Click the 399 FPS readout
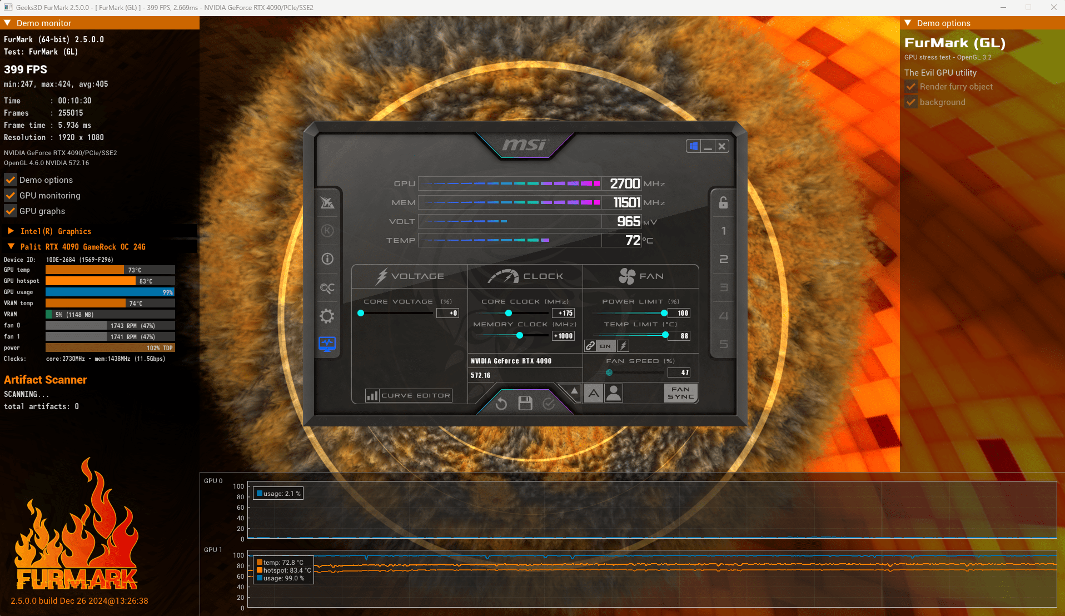 click(x=26, y=69)
